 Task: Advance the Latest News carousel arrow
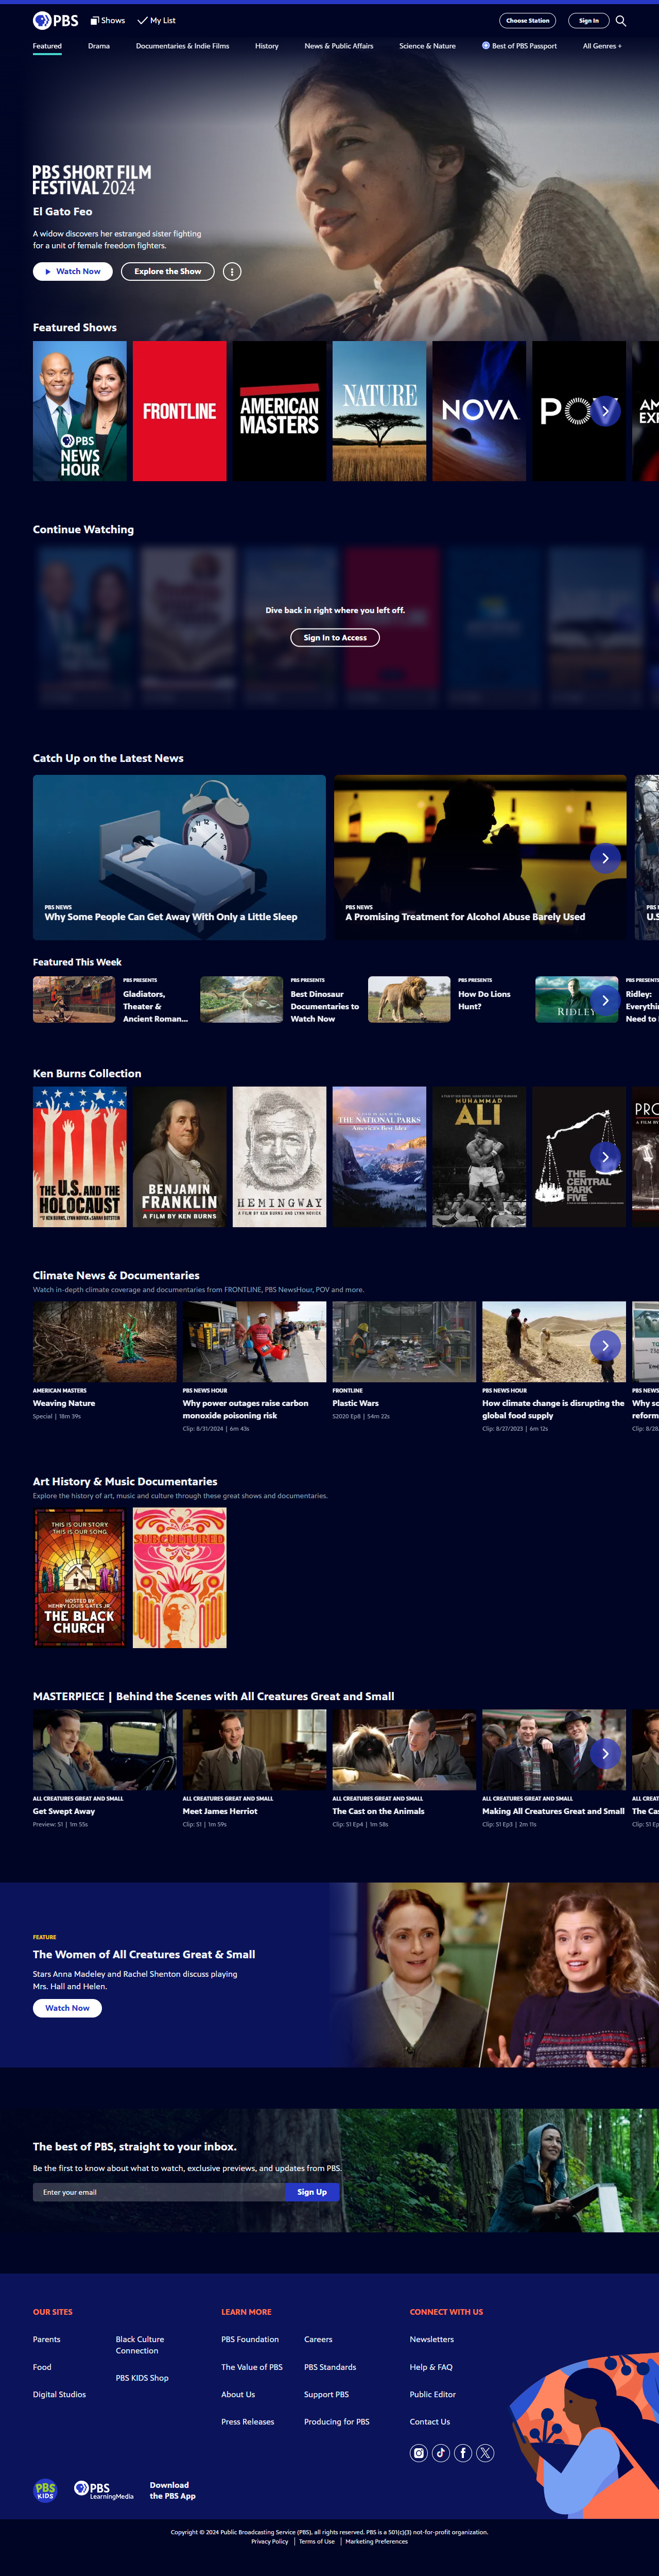pyautogui.click(x=605, y=858)
